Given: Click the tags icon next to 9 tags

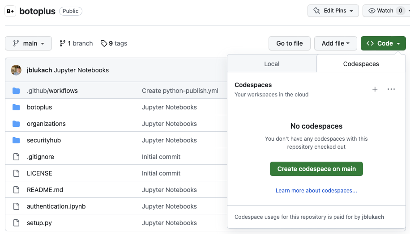Looking at the screenshot, I should point(104,43).
